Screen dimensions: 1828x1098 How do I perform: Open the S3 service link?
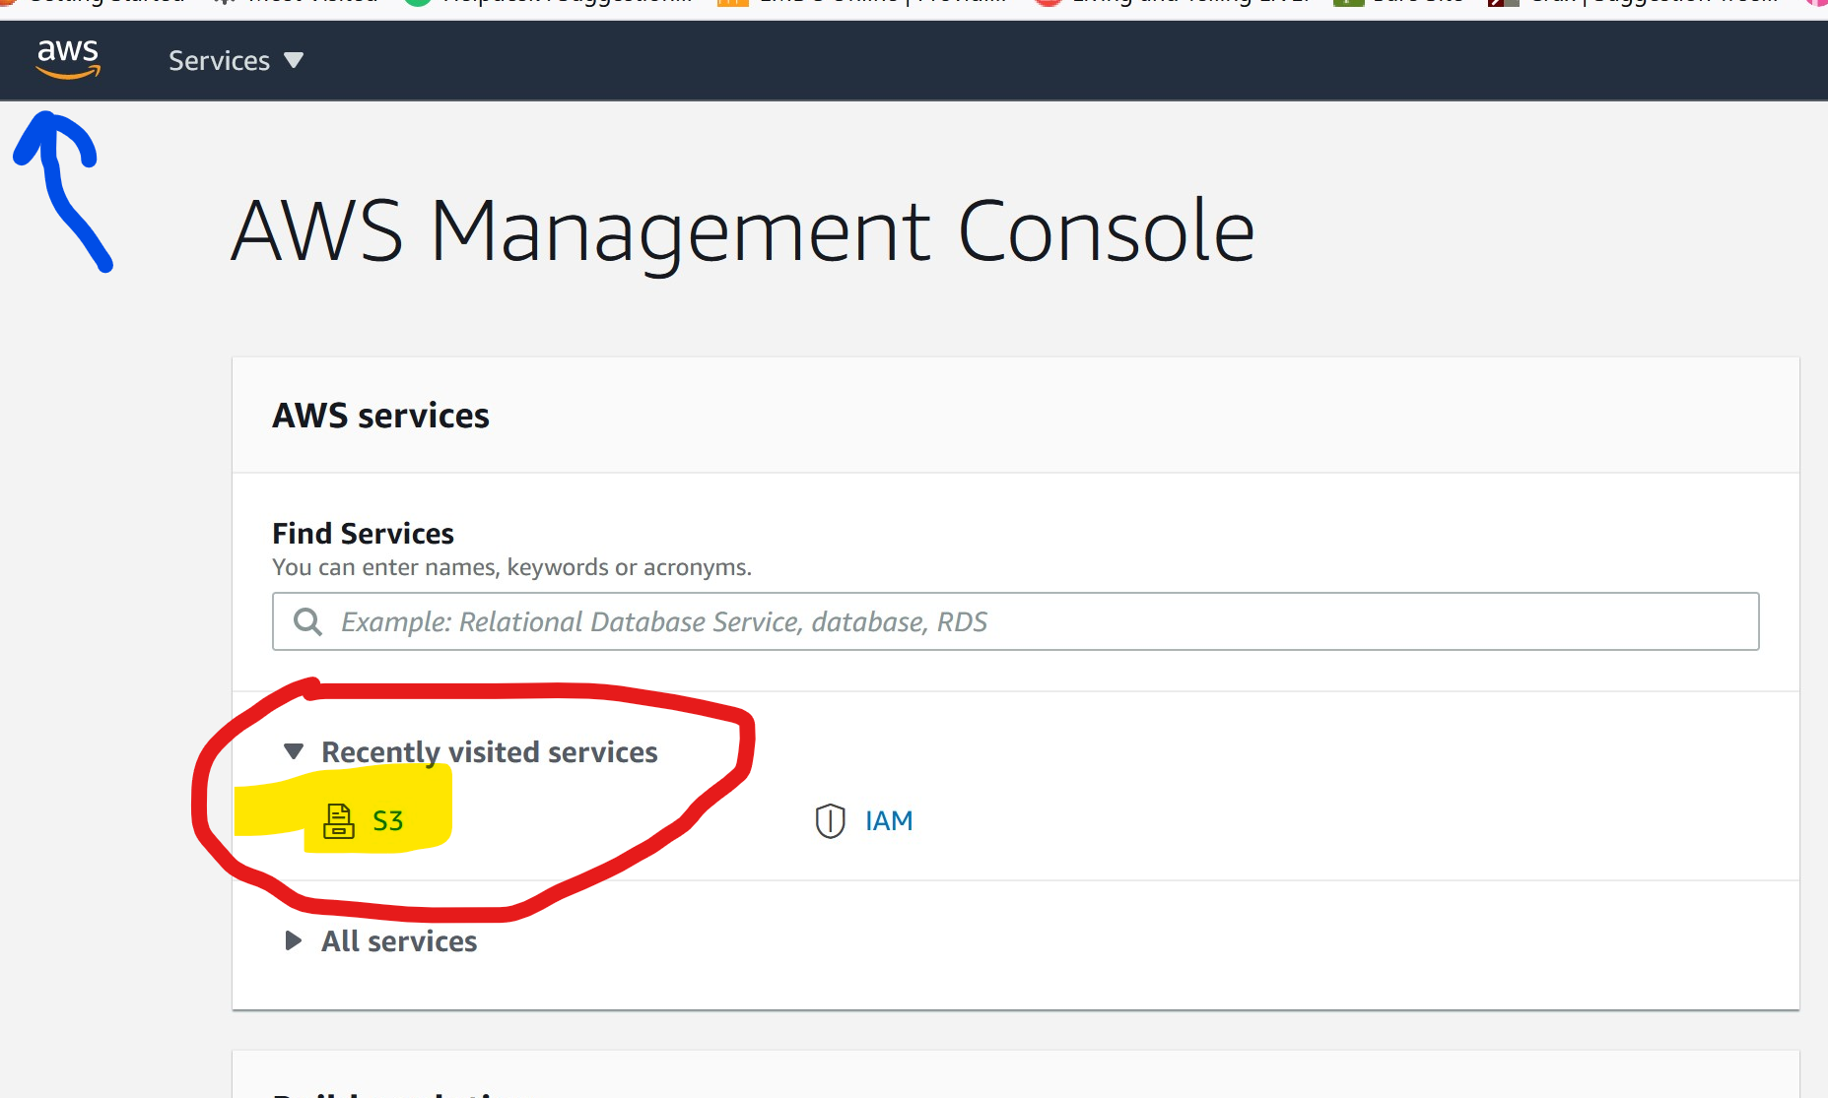tap(387, 820)
